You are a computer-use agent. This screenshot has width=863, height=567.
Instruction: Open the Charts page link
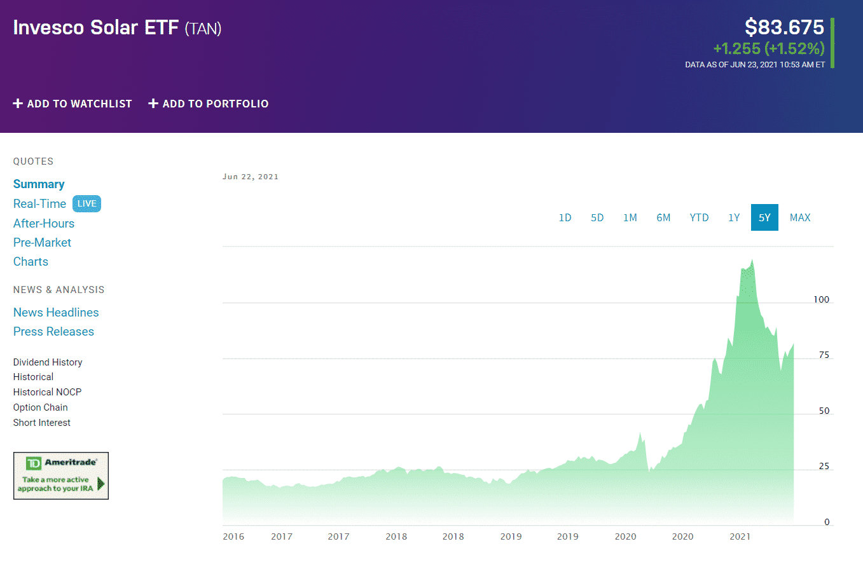[x=31, y=261]
